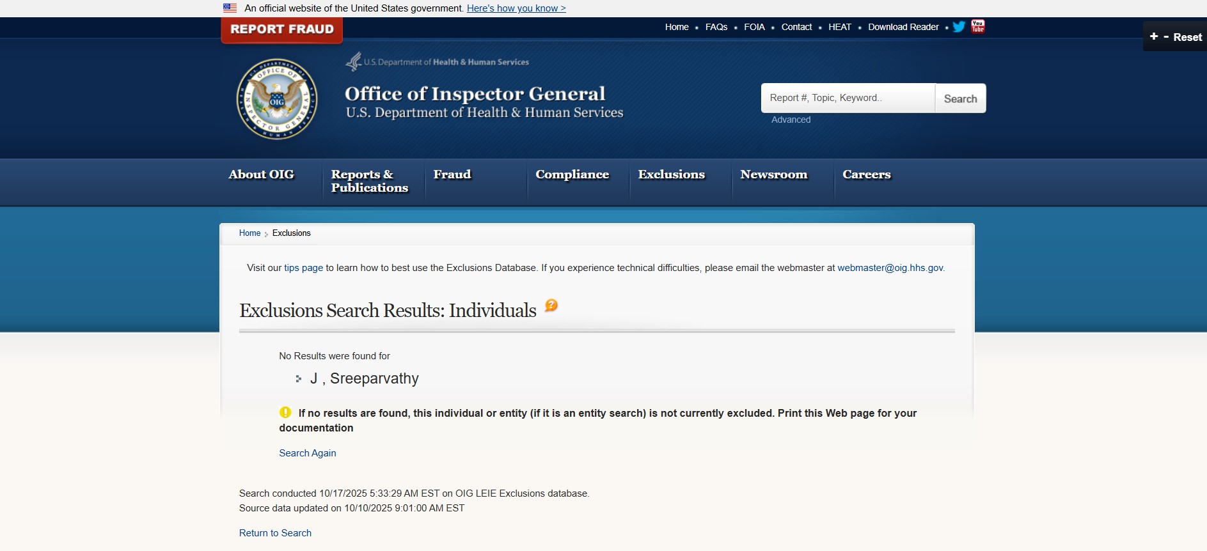1207x551 pixels.
Task: Click Home in the top utility bar
Action: coord(677,27)
